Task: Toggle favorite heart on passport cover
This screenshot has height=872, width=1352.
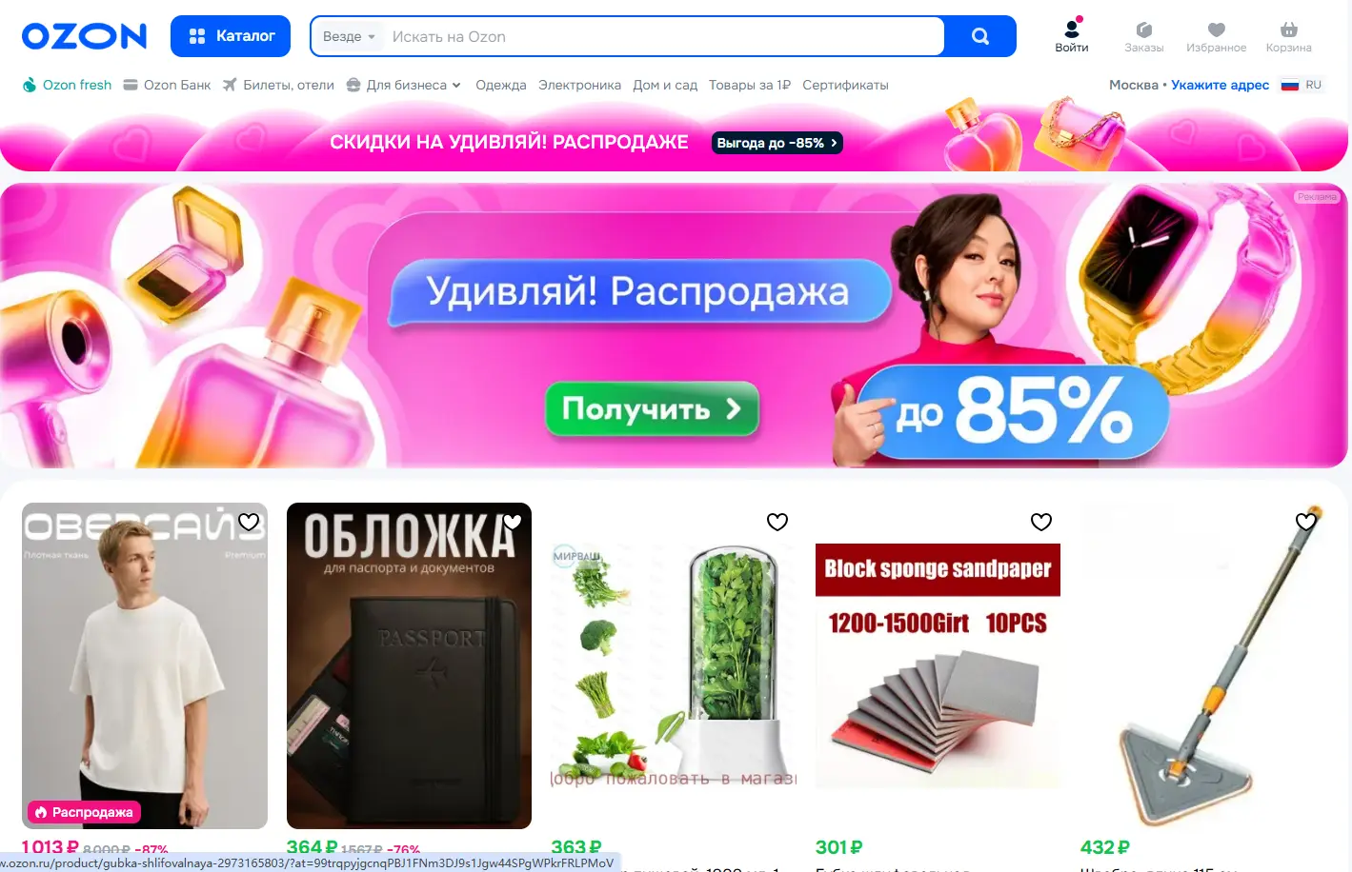Action: [x=513, y=522]
